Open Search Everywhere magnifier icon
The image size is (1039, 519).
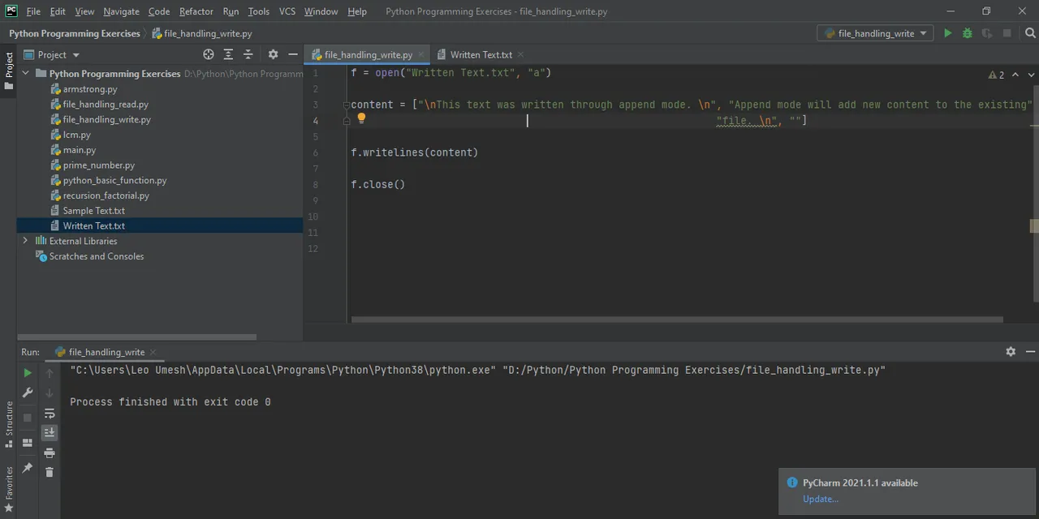[x=1031, y=33]
